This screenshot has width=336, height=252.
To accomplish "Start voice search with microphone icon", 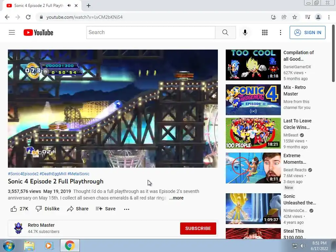I will point(245,32).
